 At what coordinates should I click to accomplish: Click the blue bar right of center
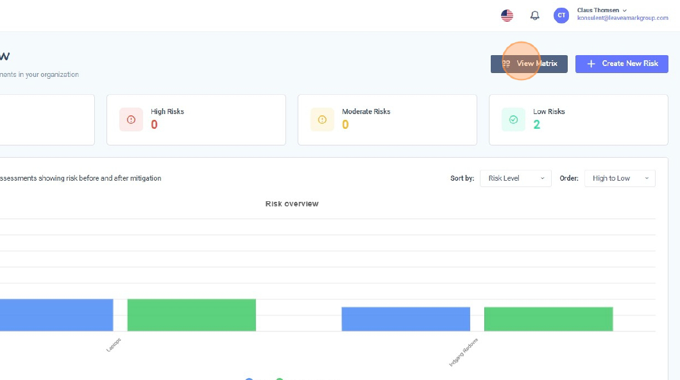click(405, 318)
